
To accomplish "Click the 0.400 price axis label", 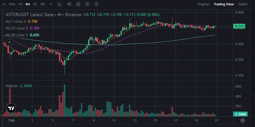I will click(x=239, y=75).
